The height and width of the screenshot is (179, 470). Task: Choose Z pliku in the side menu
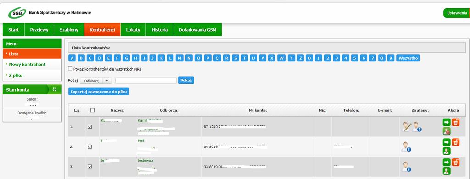[32, 75]
